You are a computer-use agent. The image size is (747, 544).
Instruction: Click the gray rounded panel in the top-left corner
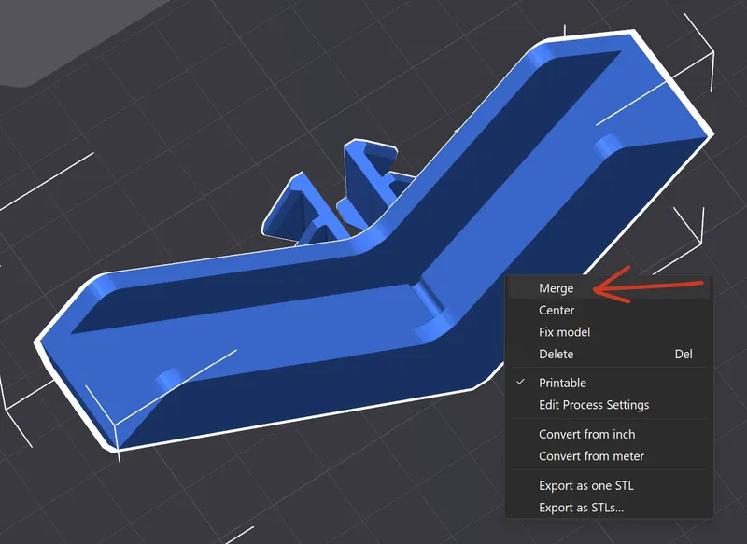tap(37, 37)
